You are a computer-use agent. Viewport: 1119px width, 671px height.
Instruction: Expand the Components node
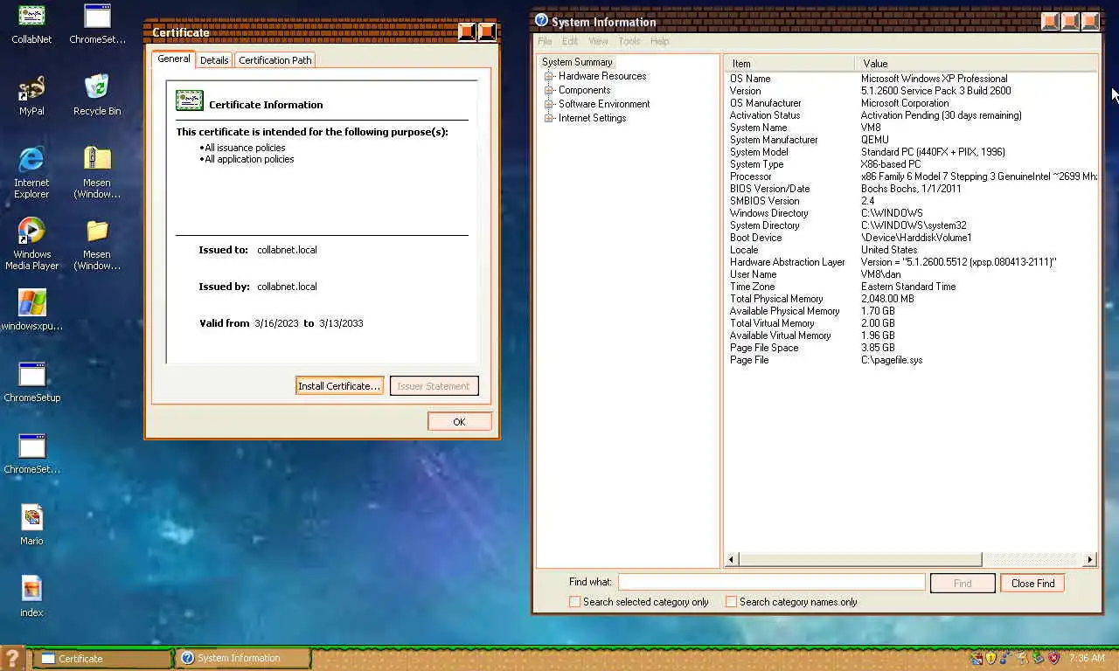[x=549, y=90]
